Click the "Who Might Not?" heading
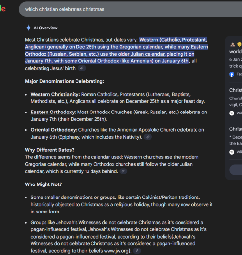The width and height of the screenshot is (242, 255). 44,184
